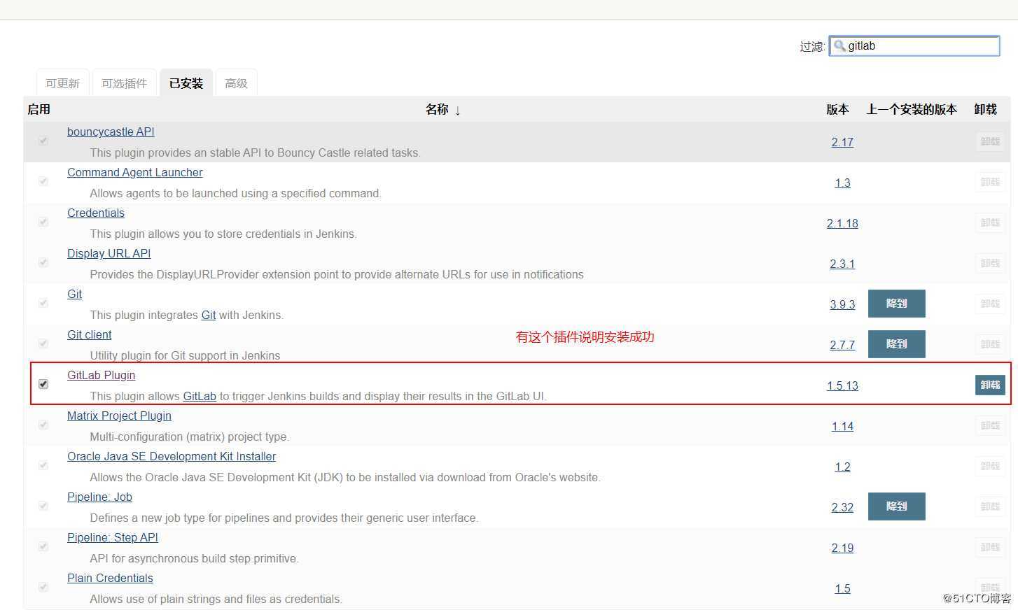Open the Matrix Project Plugin link
Image resolution: width=1018 pixels, height=610 pixels.
[x=120, y=416]
